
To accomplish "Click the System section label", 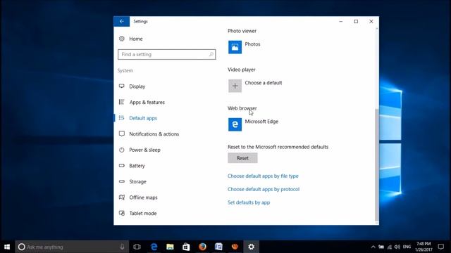I will 125,70.
